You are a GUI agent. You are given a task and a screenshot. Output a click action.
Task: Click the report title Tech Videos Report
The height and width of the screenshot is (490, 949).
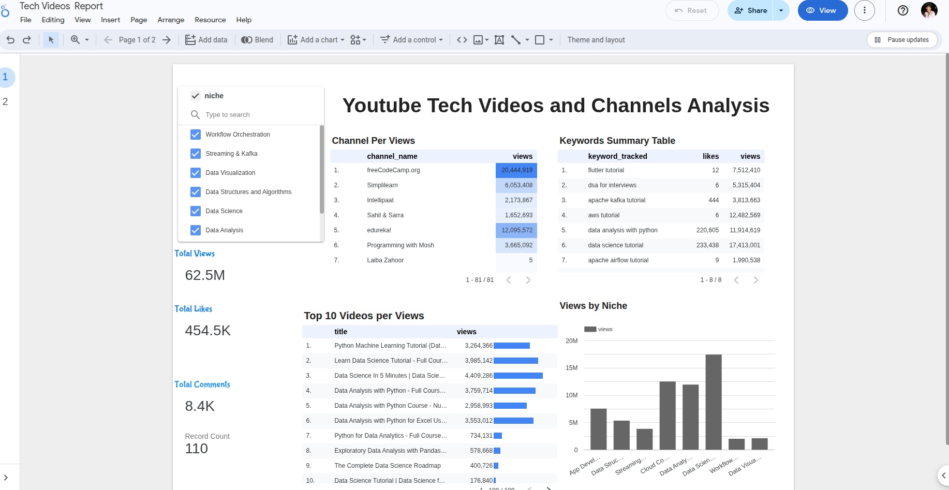[x=61, y=6]
